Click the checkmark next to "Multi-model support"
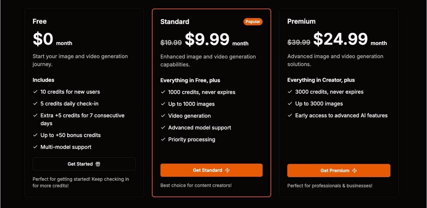 (35, 147)
